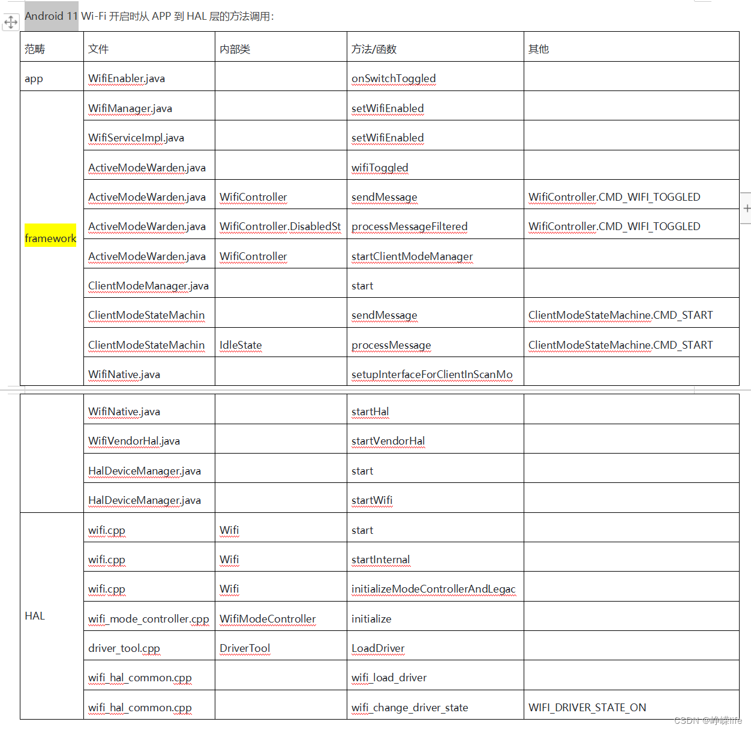
Task: Select the WifiManager.java cell
Action: [130, 108]
